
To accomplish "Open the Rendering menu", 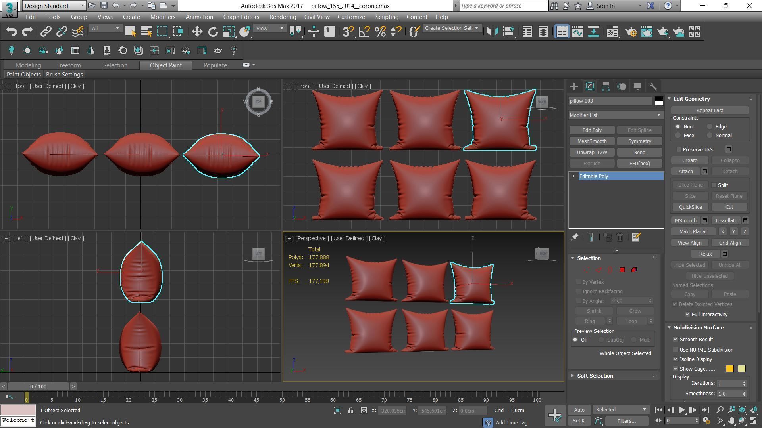I will [x=283, y=17].
